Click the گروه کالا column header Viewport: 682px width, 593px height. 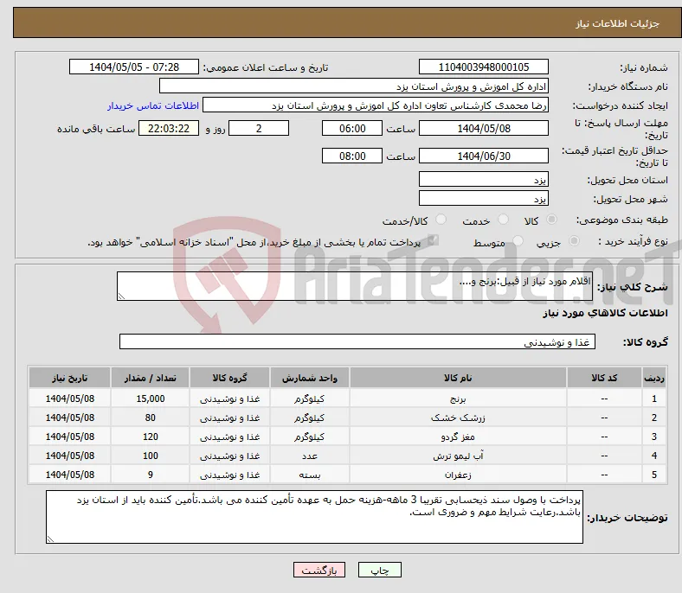pos(229,378)
